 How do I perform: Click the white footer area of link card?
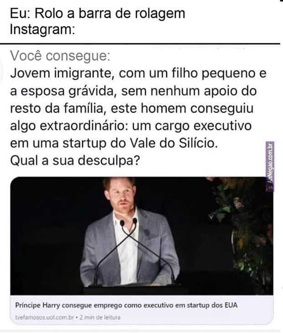(141, 310)
